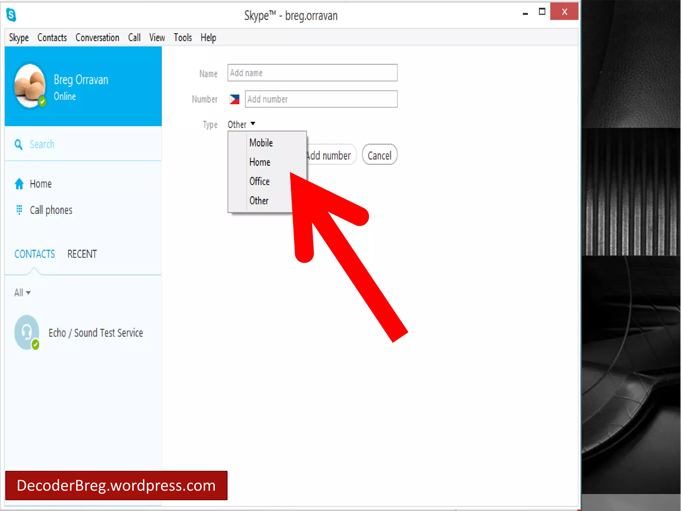Click Breg Orravan profile name
The width and height of the screenshot is (681, 511).
(81, 80)
